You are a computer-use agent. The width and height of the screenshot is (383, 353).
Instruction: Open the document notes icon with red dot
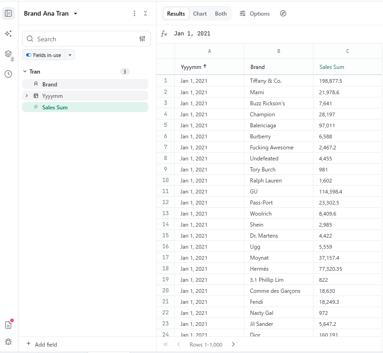pyautogui.click(x=8, y=325)
